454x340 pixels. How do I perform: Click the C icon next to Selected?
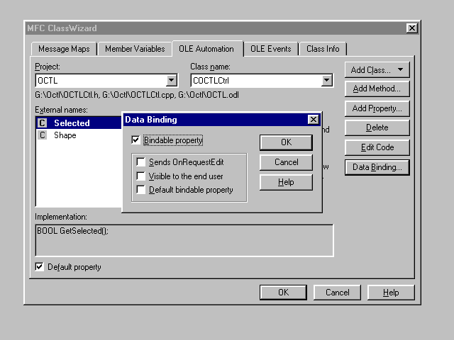tap(42, 123)
